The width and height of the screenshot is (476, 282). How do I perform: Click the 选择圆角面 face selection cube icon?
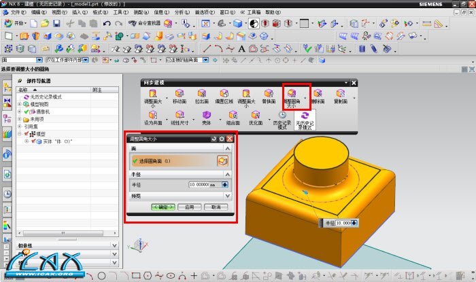point(222,160)
